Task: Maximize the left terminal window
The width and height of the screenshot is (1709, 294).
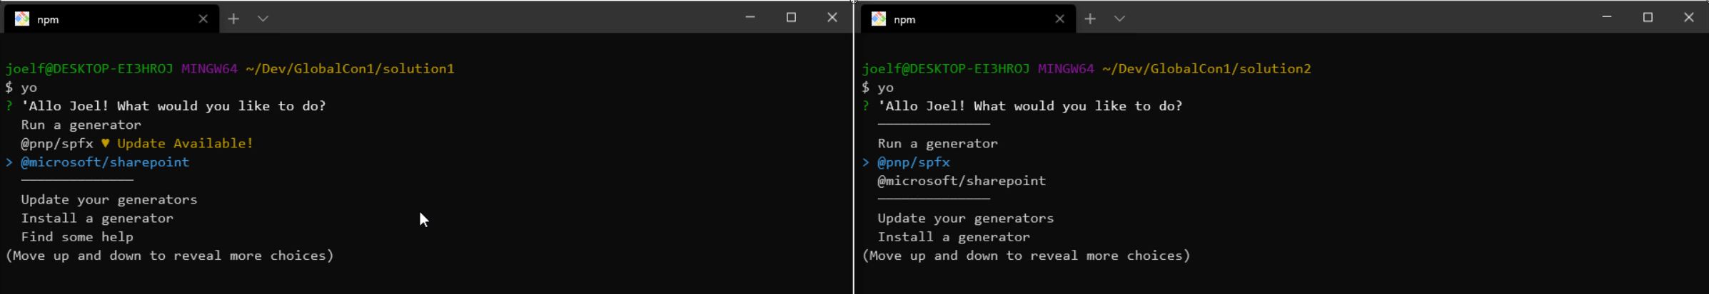Action: (x=791, y=17)
